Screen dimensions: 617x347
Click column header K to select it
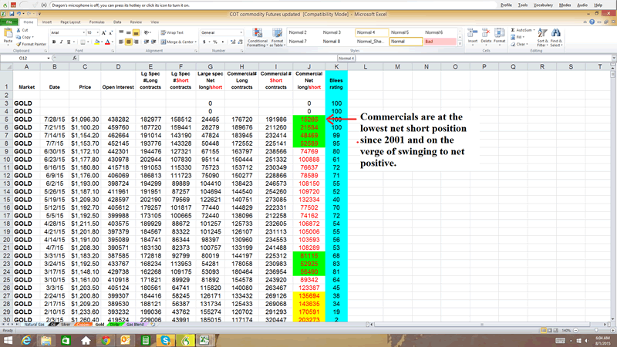tap(336, 68)
